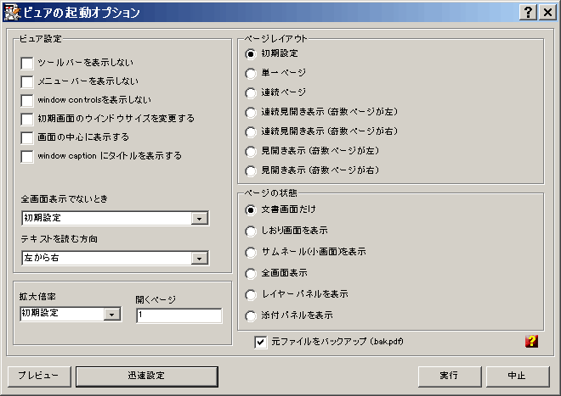Choose サムネール(小画面)を表示 radio

coord(251,253)
